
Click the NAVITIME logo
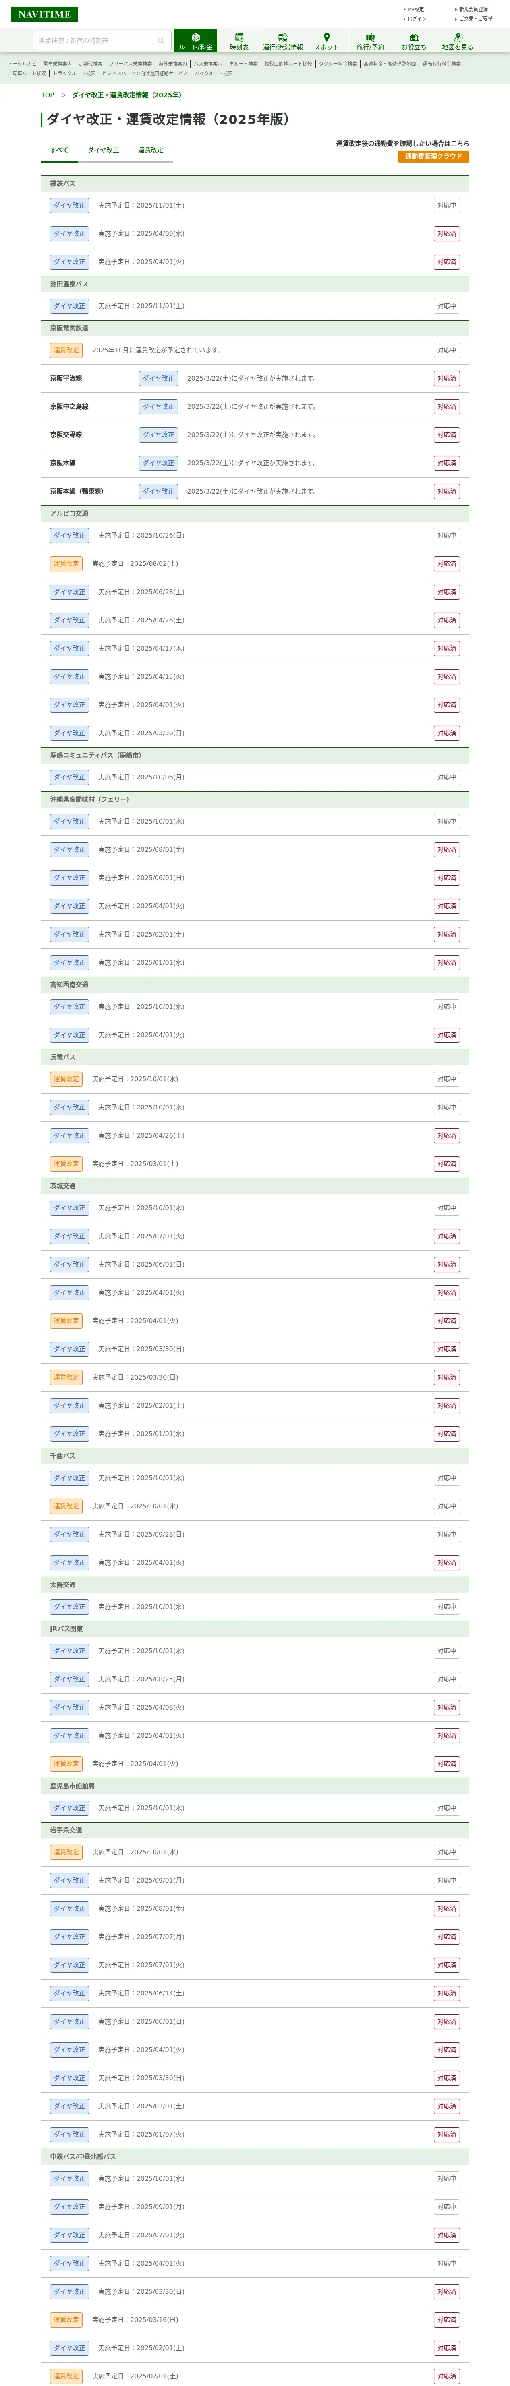44,14
